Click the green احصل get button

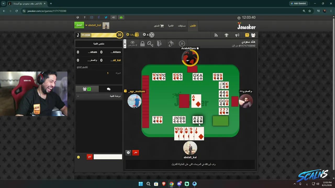click(79, 25)
